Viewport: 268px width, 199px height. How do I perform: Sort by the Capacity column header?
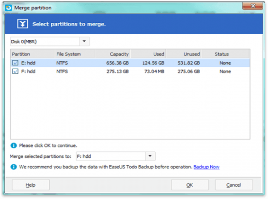[113, 54]
